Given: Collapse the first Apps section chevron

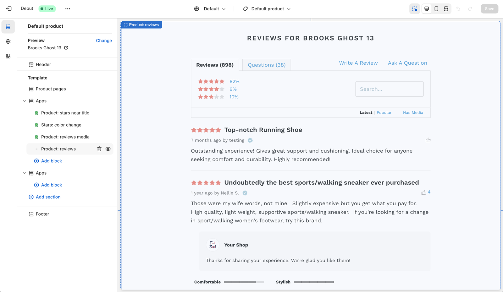Looking at the screenshot, I should (25, 101).
